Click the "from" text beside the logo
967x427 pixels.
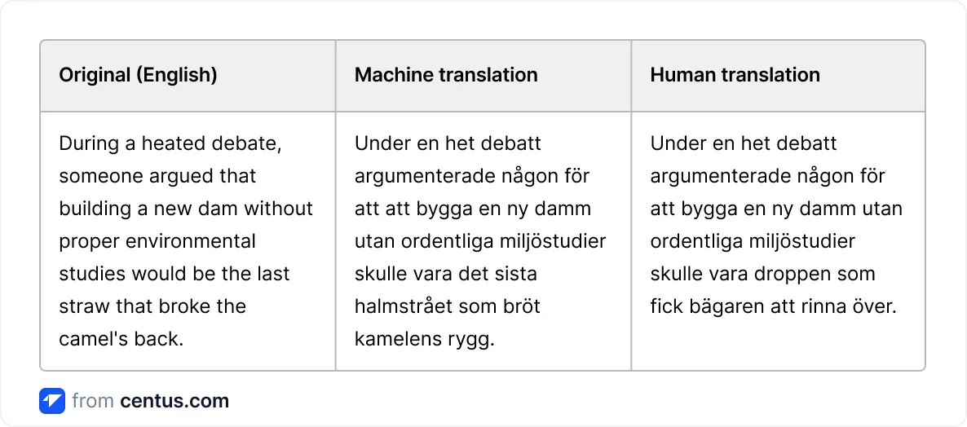pos(92,401)
